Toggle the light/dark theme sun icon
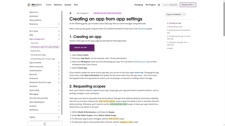The height and width of the screenshot is (126, 225). click(159, 5)
